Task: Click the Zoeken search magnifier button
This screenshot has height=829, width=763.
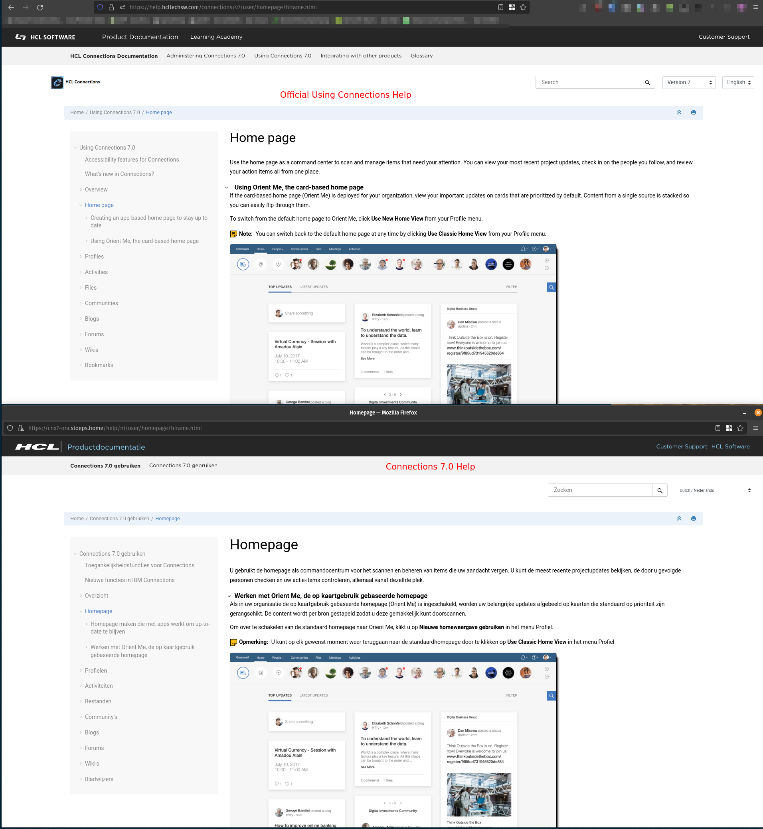Action: (x=659, y=490)
